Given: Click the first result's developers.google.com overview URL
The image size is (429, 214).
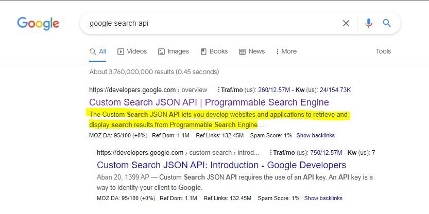Looking at the screenshot, I should click(148, 90).
